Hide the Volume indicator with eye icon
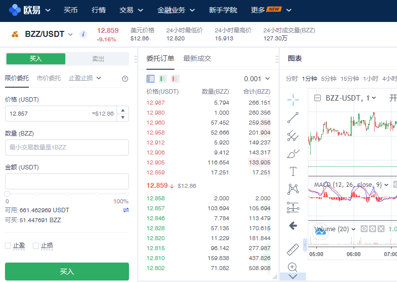This screenshot has width=397, height=282. 364,229
